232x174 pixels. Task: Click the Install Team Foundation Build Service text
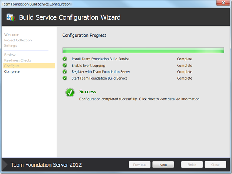point(100,59)
